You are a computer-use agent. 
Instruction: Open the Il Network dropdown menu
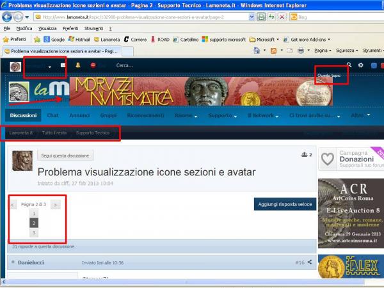tap(263, 116)
